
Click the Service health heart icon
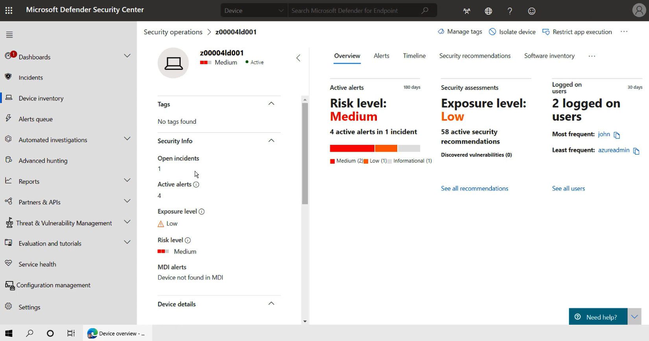click(x=8, y=263)
